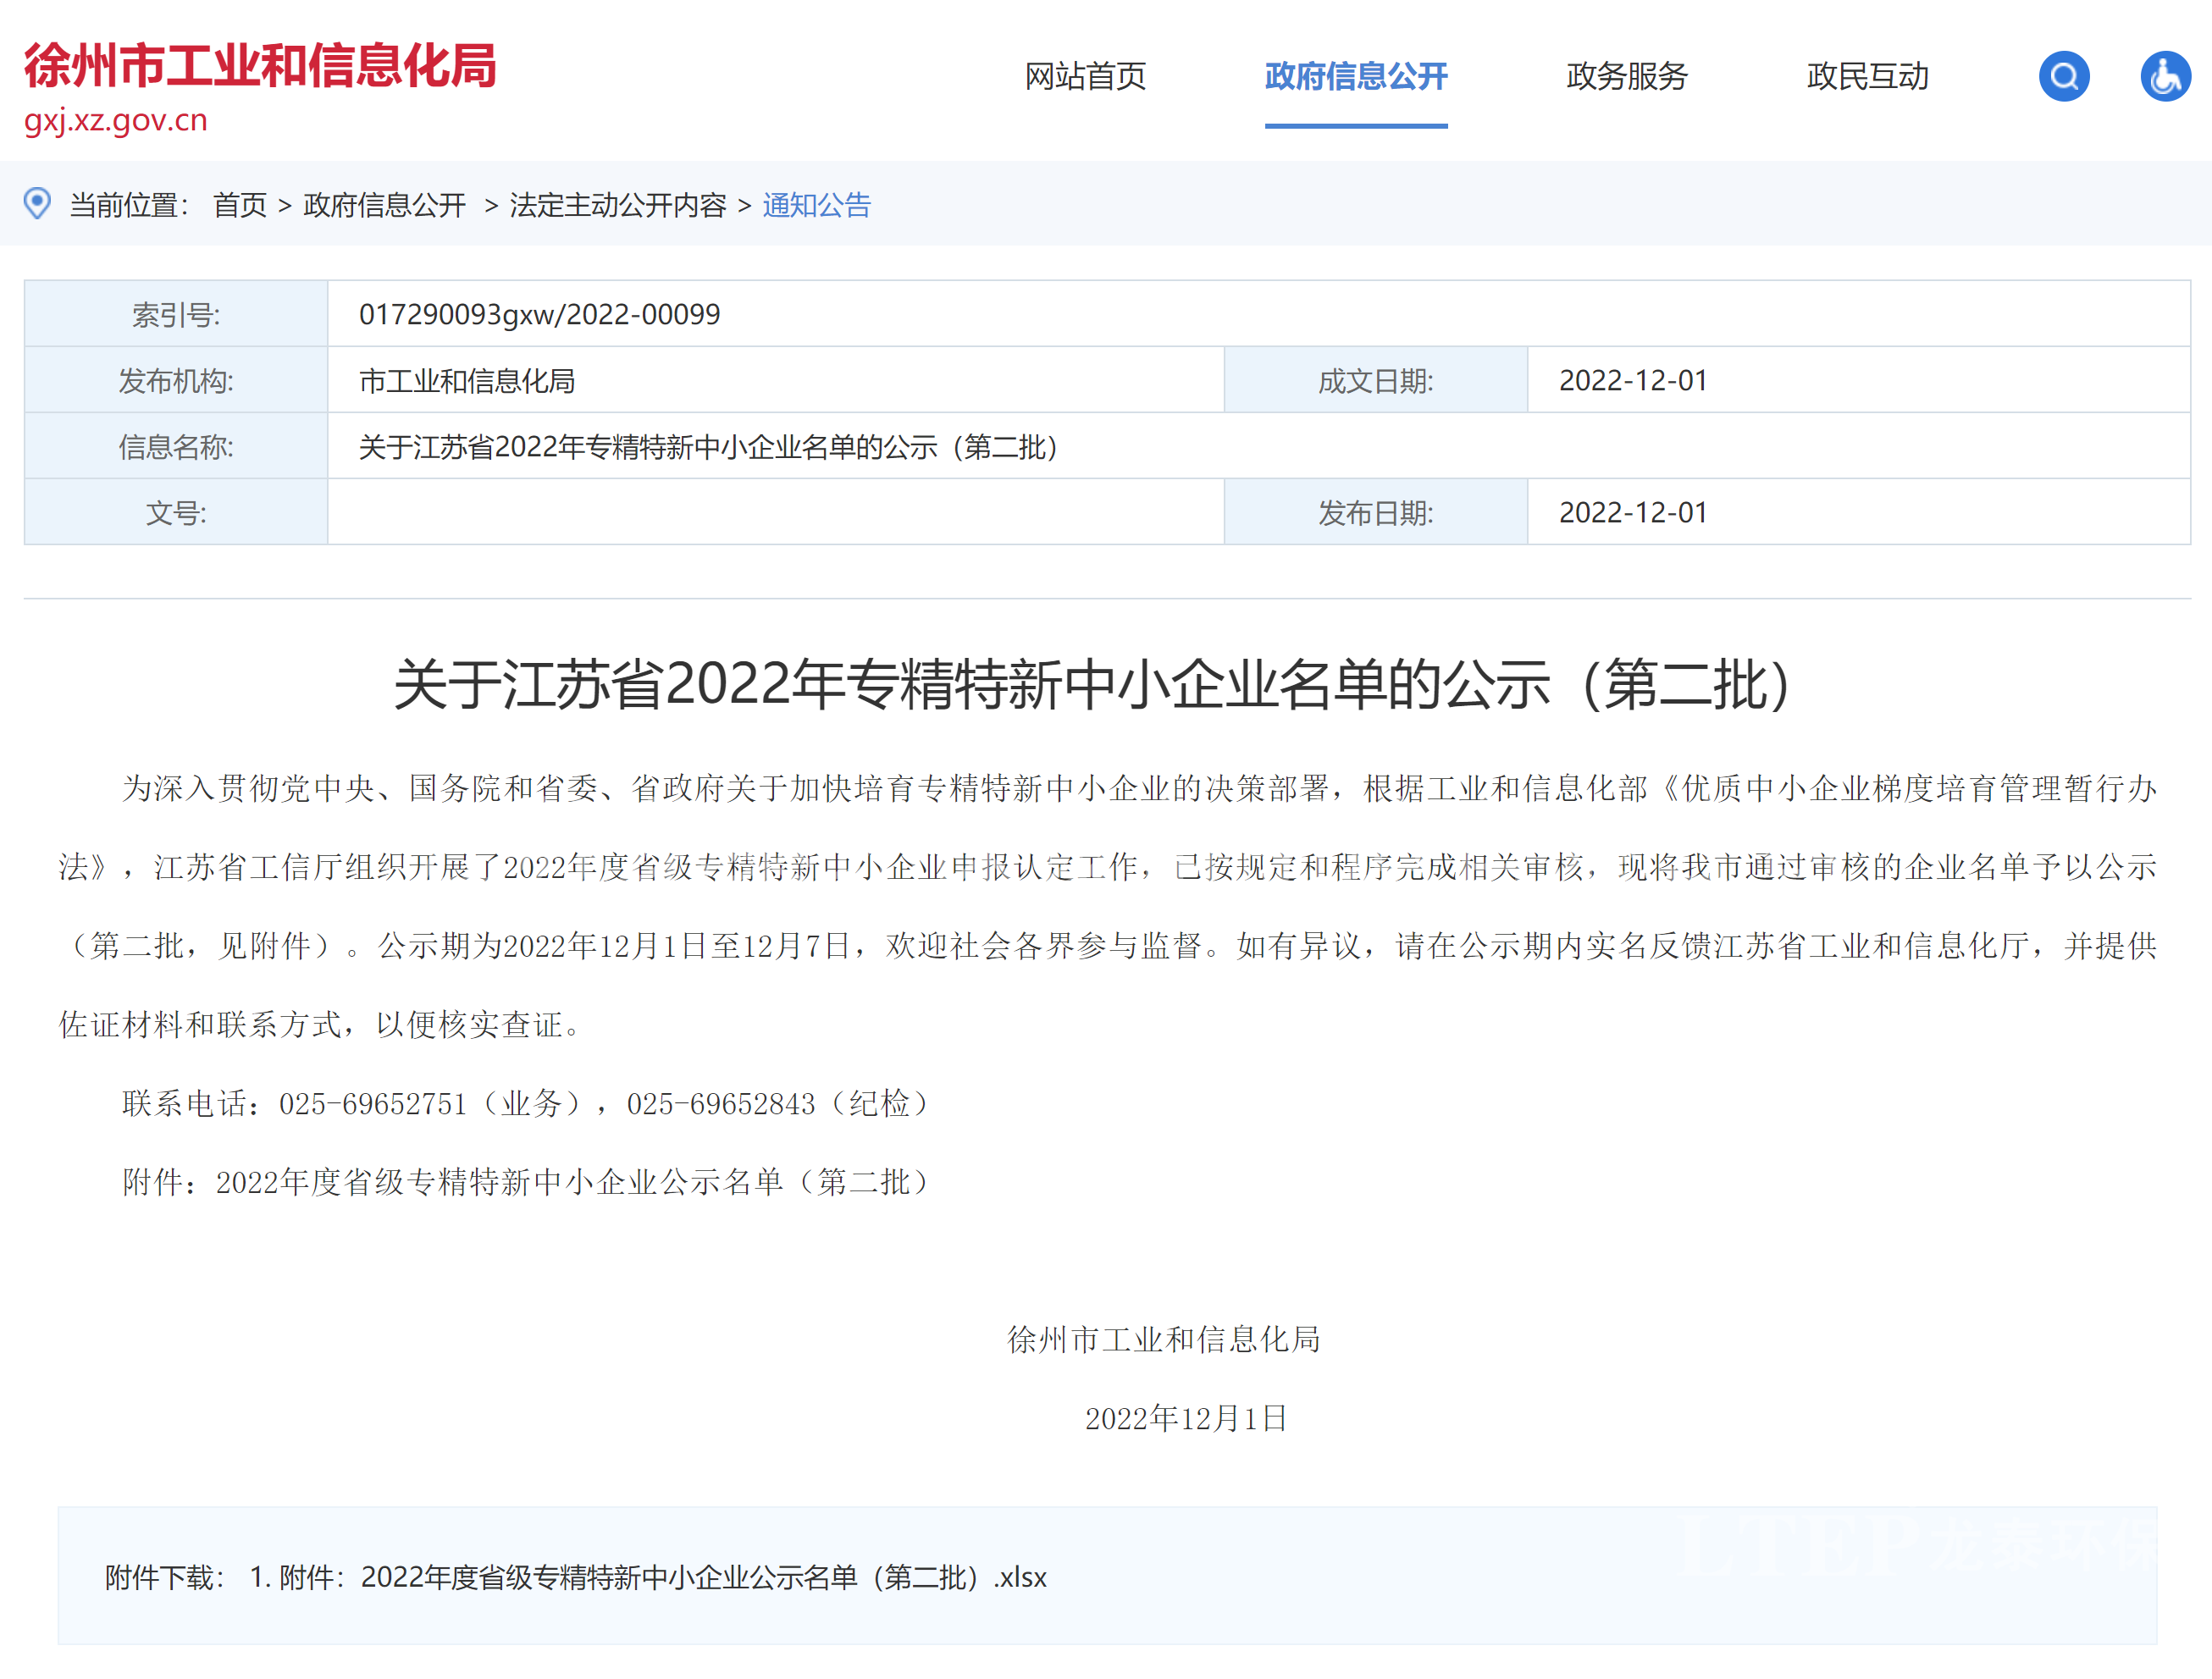Click the 发布日期 value 2022-12-01
Screen dimensions: 2212x1679
tap(1632, 512)
